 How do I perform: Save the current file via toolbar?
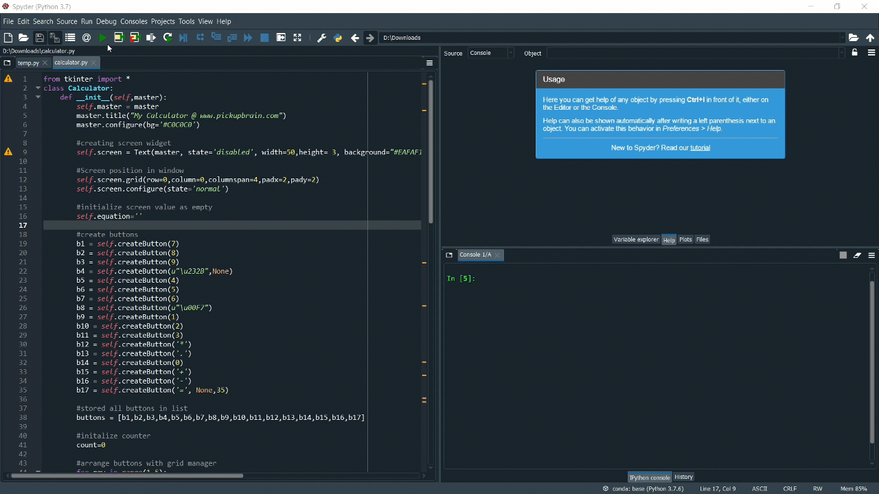(x=39, y=38)
